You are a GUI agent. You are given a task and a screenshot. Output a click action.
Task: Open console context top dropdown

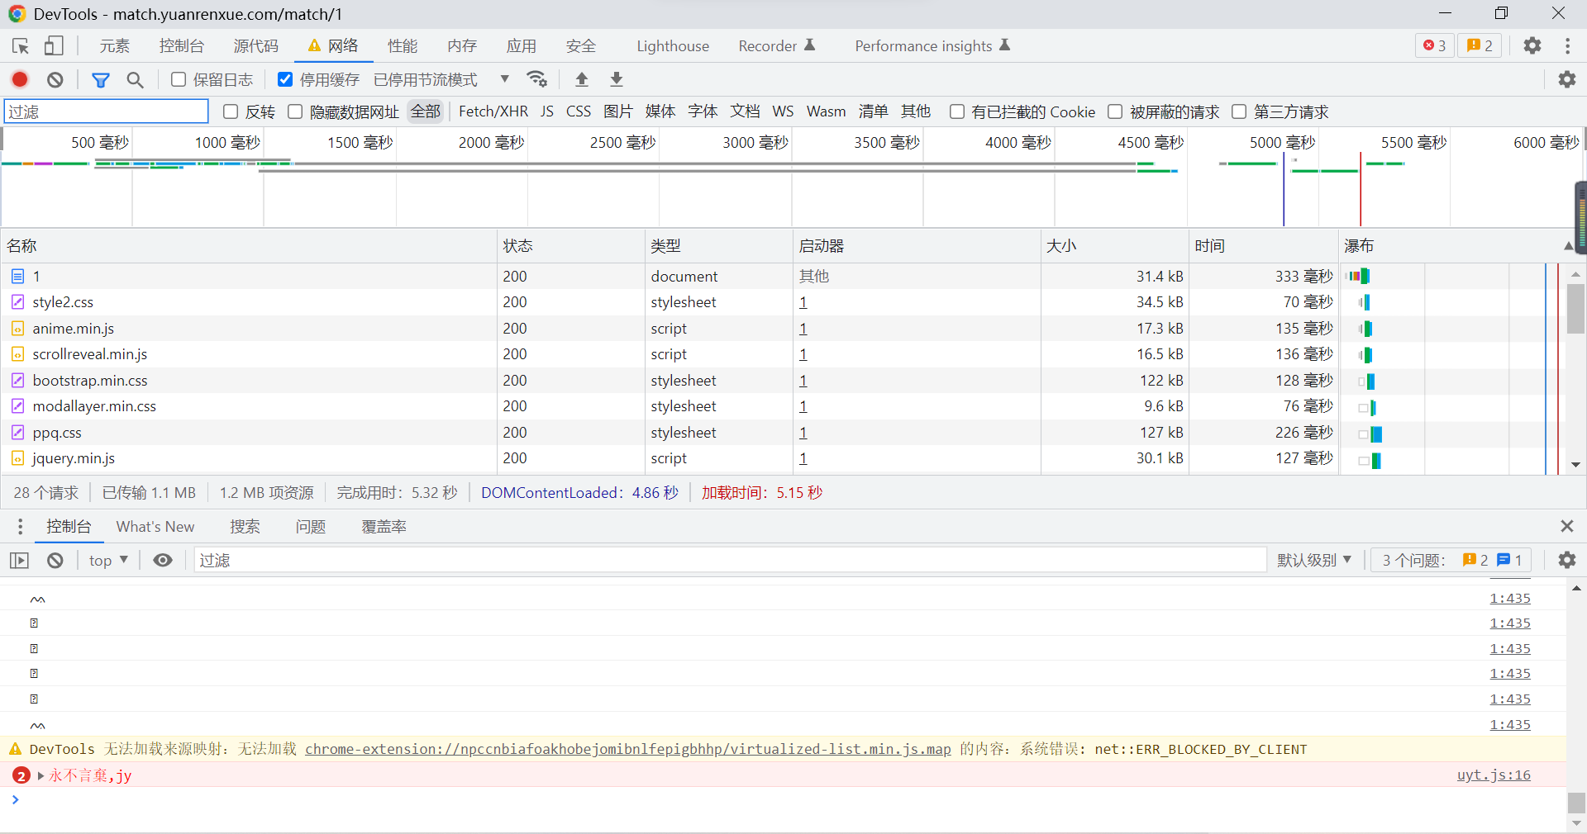[108, 561]
